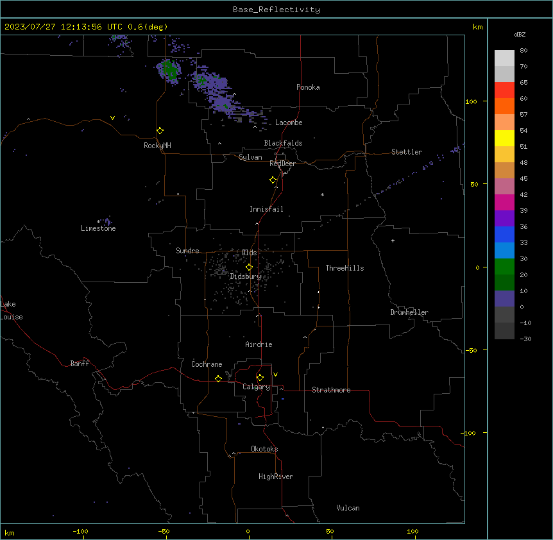Click the ThreeHills label
The height and width of the screenshot is (540, 553).
[x=345, y=268]
